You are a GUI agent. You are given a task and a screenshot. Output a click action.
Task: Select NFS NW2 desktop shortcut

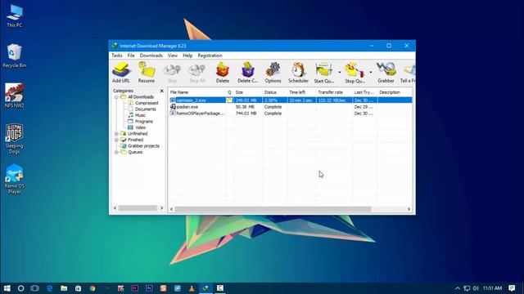(x=15, y=96)
